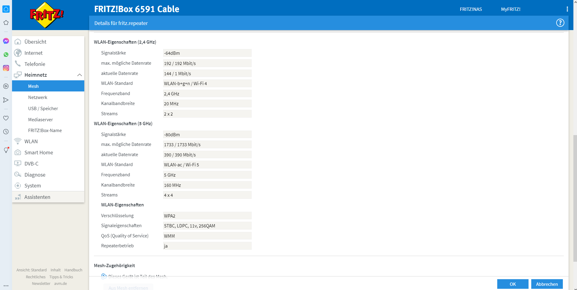Open the Handbuch footer link
The width and height of the screenshot is (577, 290).
tap(73, 270)
